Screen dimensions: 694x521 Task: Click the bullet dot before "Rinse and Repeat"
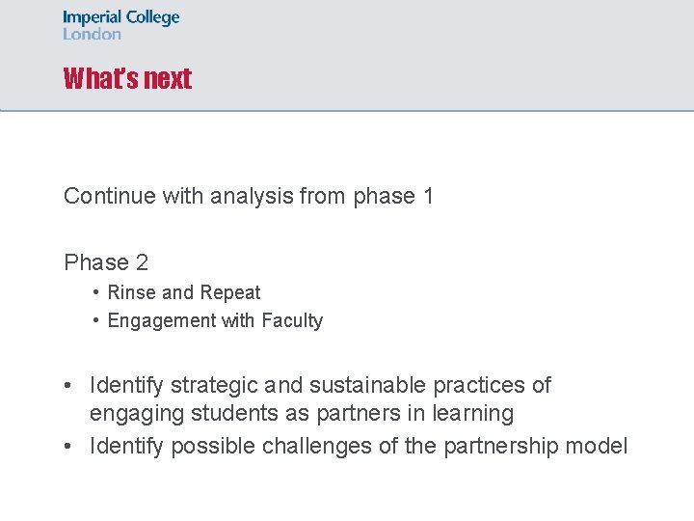tap(97, 292)
